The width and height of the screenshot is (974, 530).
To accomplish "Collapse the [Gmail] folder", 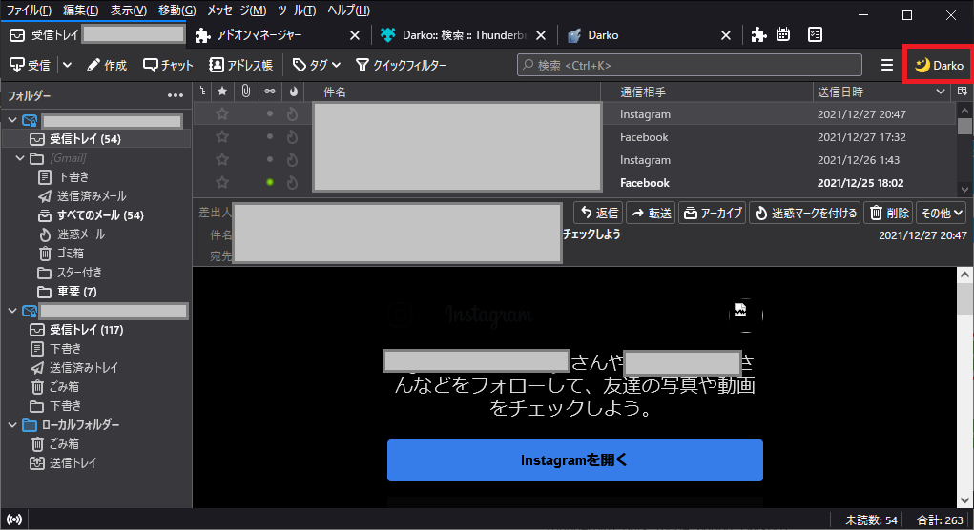I will point(20,158).
